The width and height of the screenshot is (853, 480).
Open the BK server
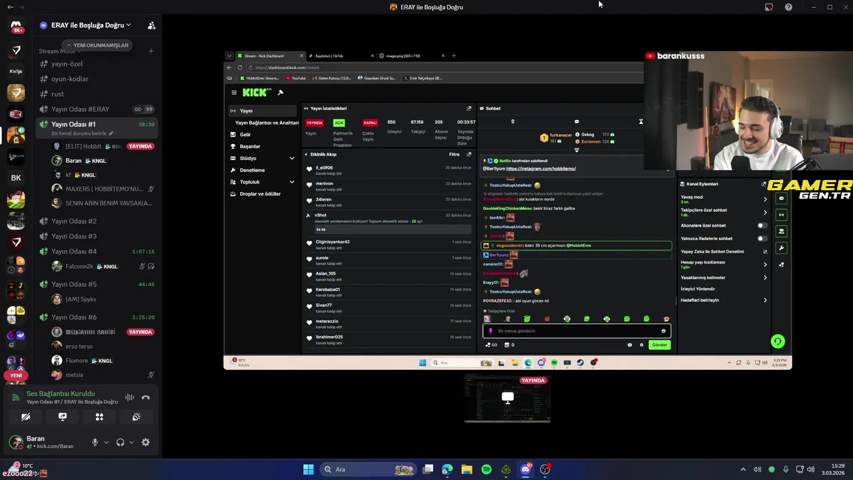click(16, 178)
